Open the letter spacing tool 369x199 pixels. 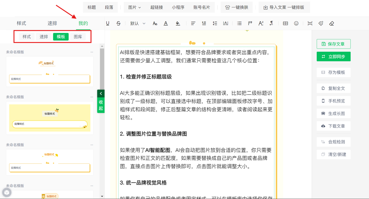[226, 23]
